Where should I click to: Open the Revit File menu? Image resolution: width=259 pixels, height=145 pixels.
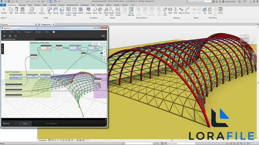click(x=3, y=5)
